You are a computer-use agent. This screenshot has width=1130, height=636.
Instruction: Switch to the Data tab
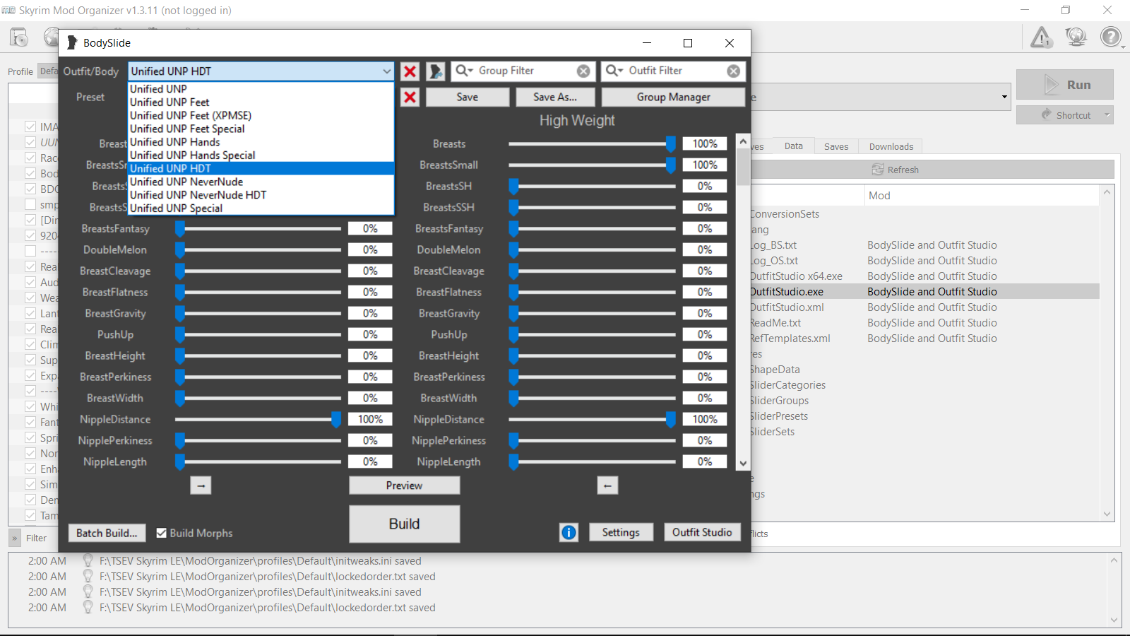pos(794,146)
